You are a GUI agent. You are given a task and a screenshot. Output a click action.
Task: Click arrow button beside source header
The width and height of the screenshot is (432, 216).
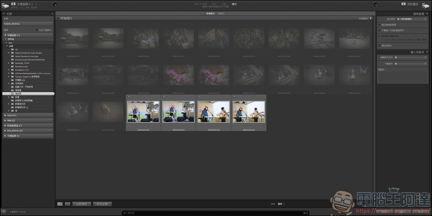point(55,5)
